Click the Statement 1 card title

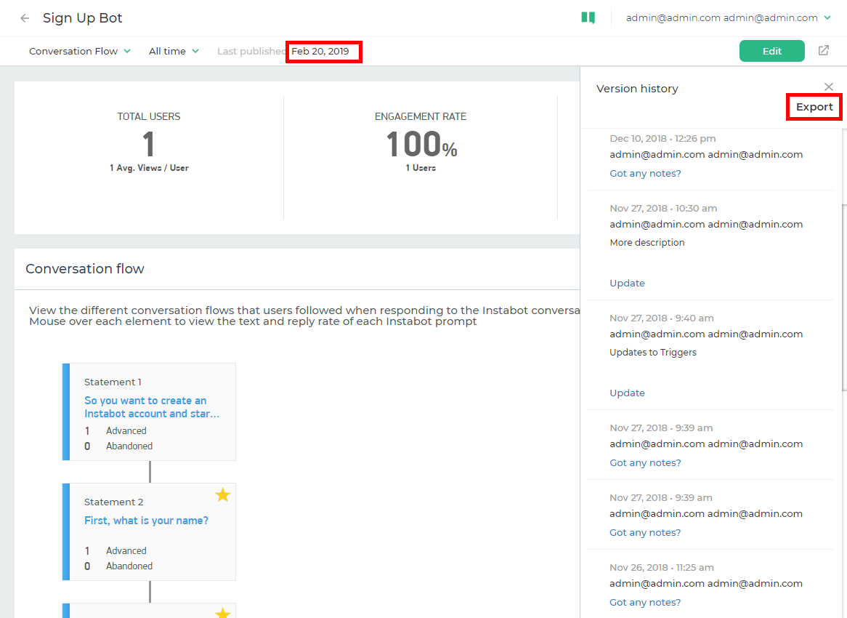coord(113,382)
